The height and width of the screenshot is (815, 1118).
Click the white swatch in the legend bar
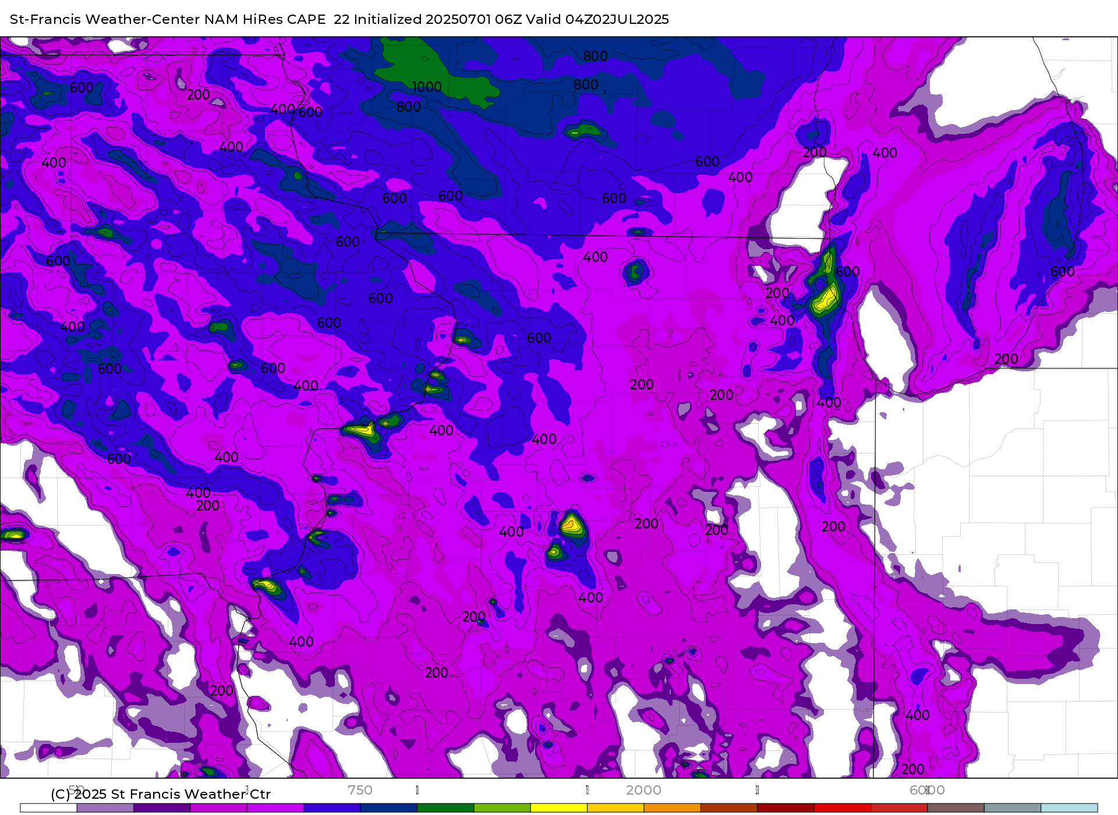[x=48, y=808]
